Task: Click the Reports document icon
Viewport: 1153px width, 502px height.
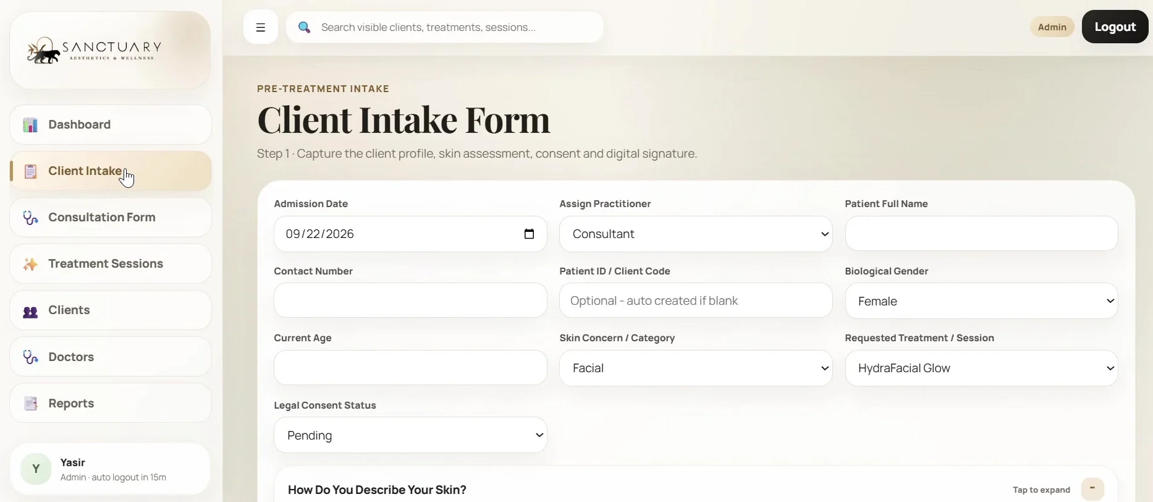Action: coord(30,404)
